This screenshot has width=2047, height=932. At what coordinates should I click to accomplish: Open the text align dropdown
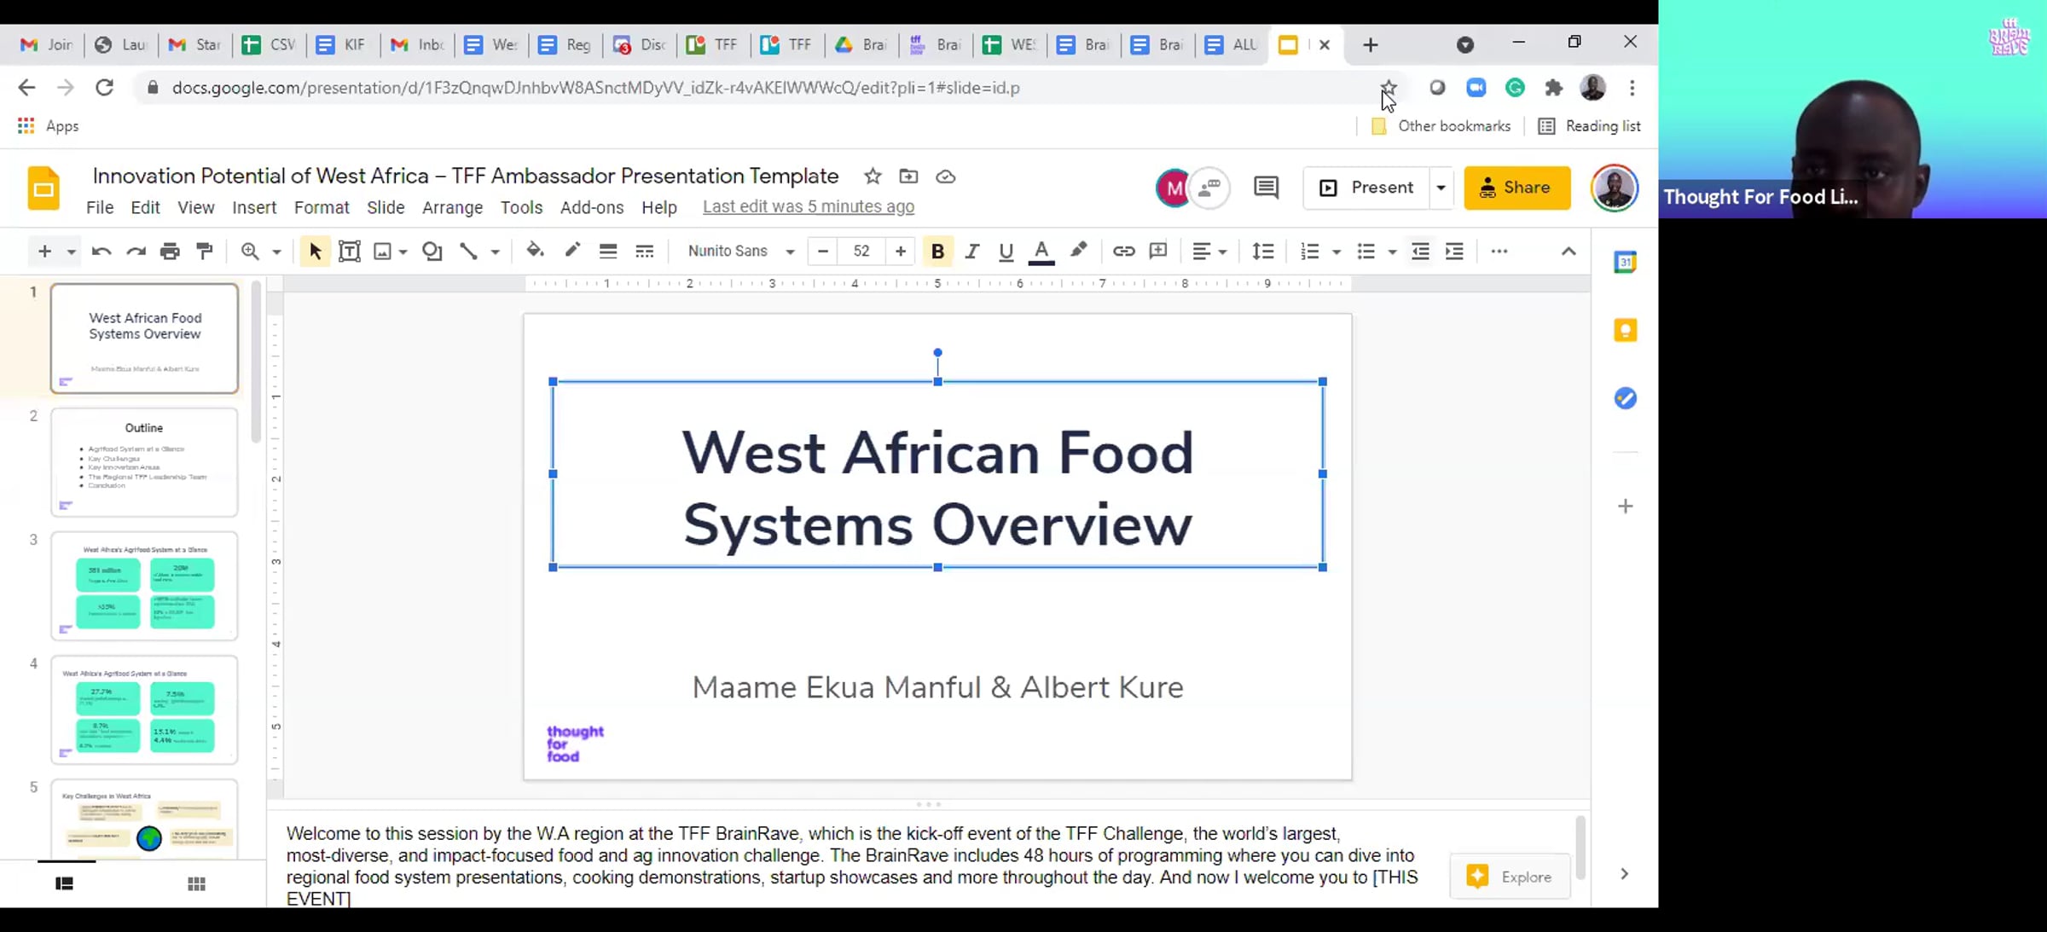coord(1209,251)
